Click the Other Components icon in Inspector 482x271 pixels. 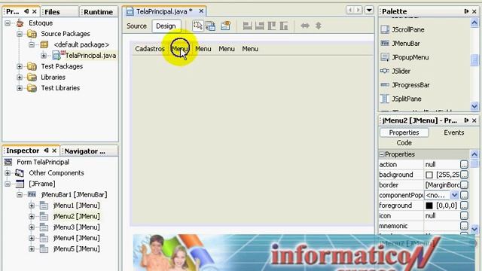(20, 173)
